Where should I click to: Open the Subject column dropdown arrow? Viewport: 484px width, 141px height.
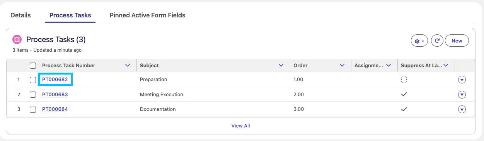tap(281, 66)
